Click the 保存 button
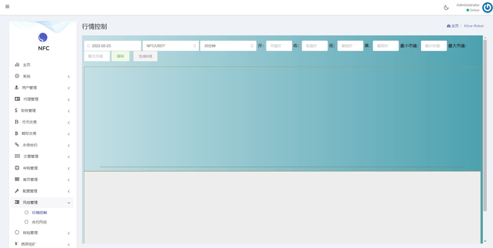493x248 pixels. (120, 56)
